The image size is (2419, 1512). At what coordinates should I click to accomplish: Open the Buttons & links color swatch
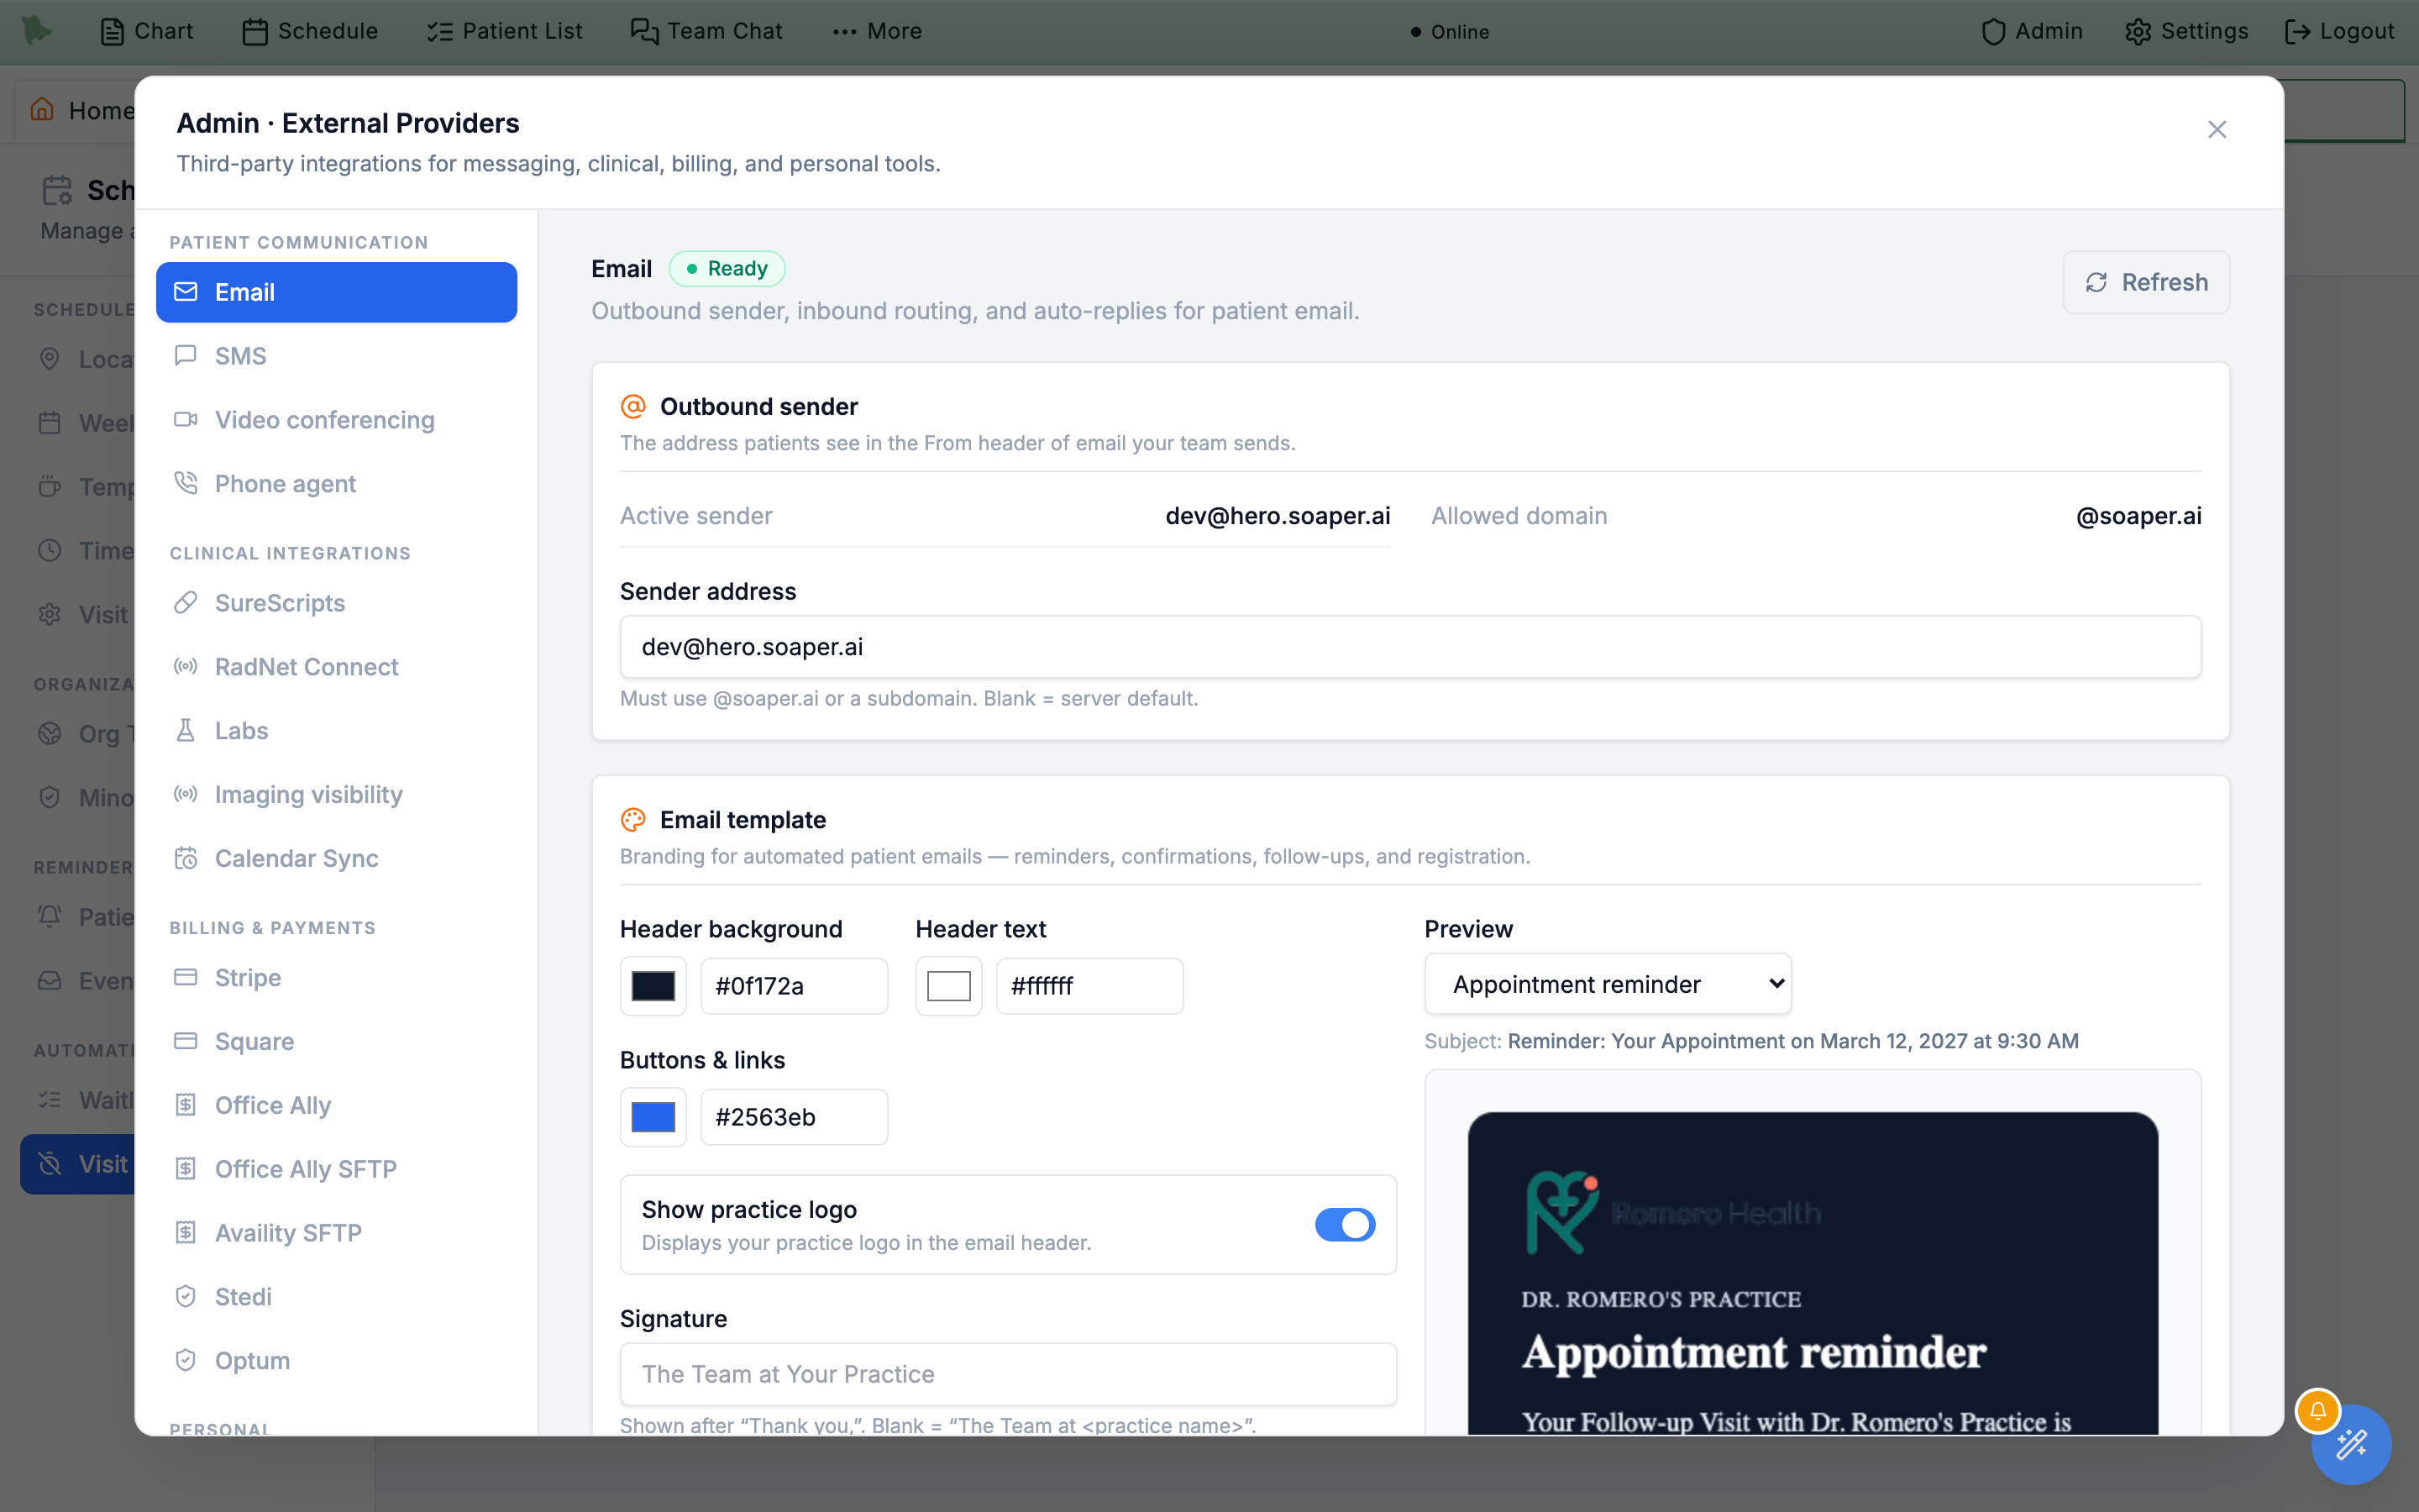coord(653,1117)
